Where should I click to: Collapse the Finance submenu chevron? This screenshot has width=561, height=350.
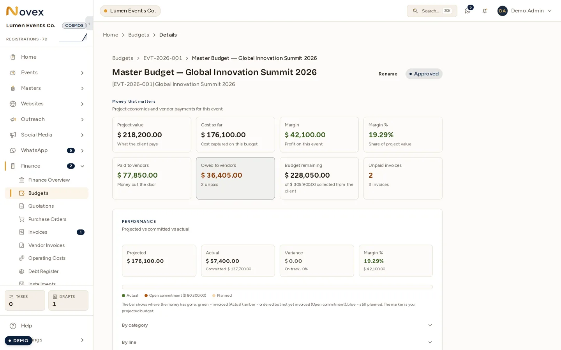(82, 166)
